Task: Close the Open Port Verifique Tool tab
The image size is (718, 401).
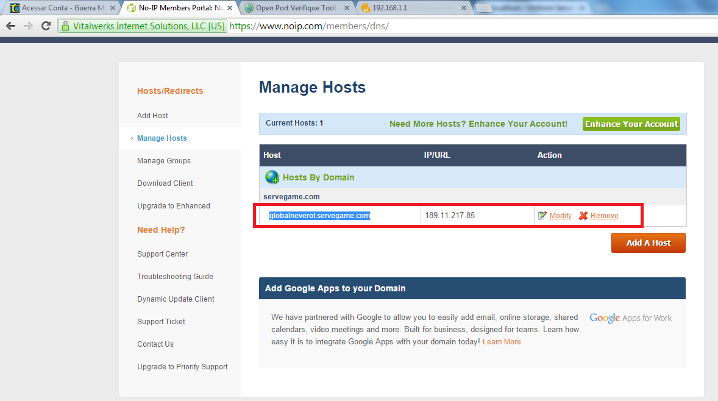Action: pyautogui.click(x=347, y=8)
